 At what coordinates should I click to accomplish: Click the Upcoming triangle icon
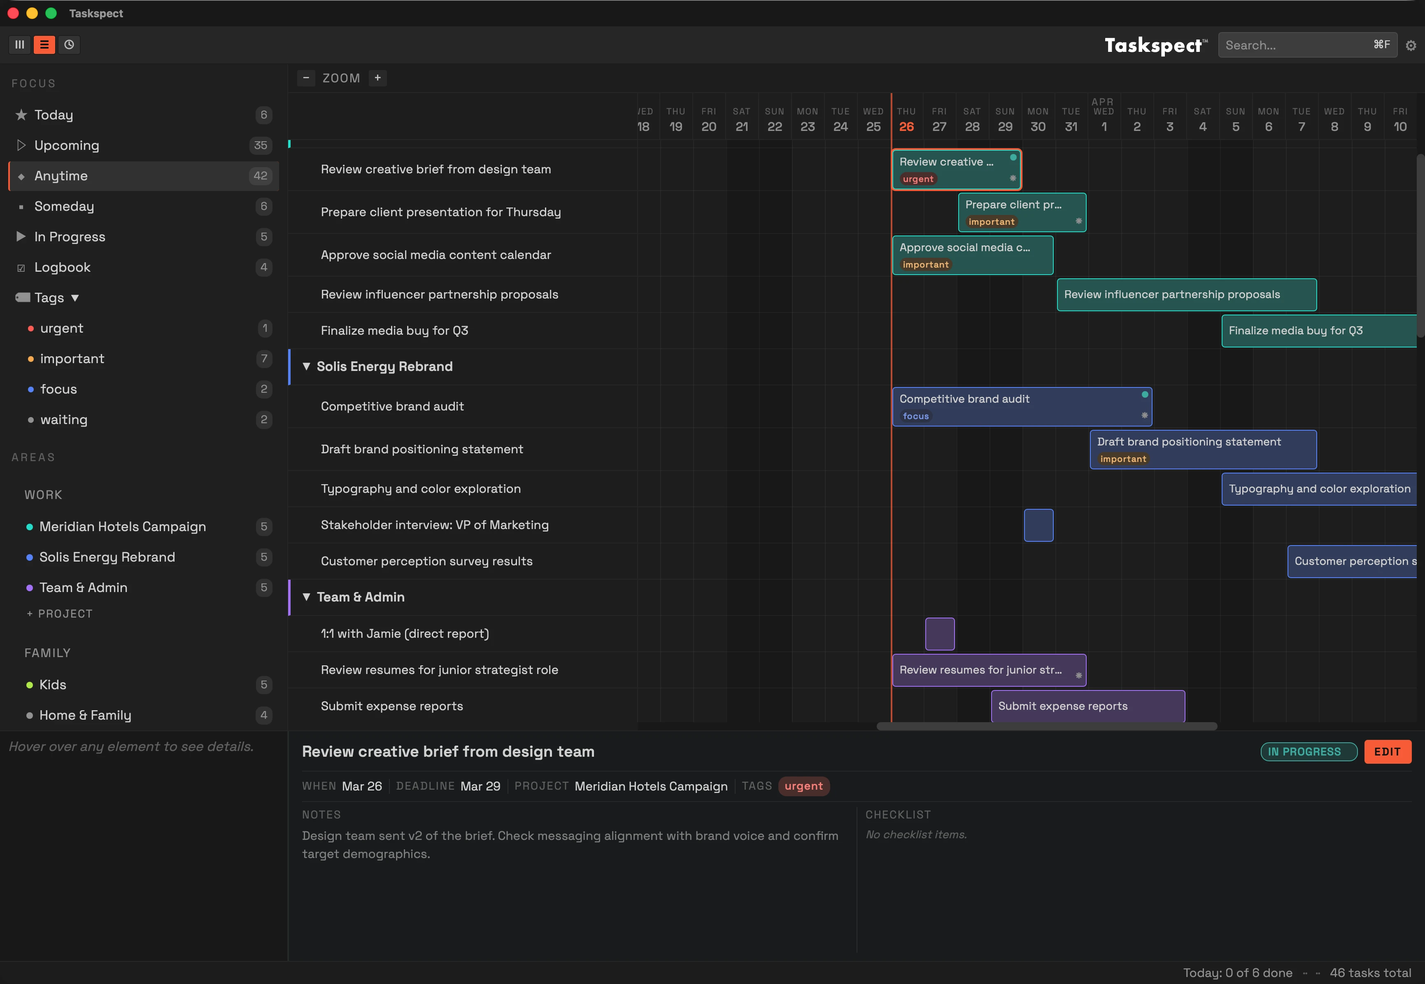pos(21,145)
